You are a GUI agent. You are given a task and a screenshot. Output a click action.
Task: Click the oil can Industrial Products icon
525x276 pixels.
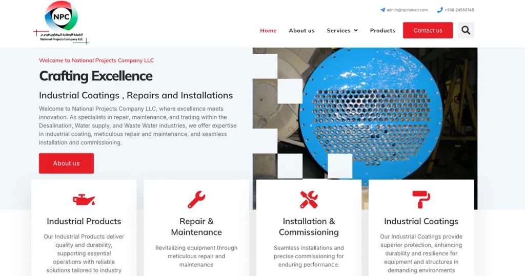click(x=84, y=200)
